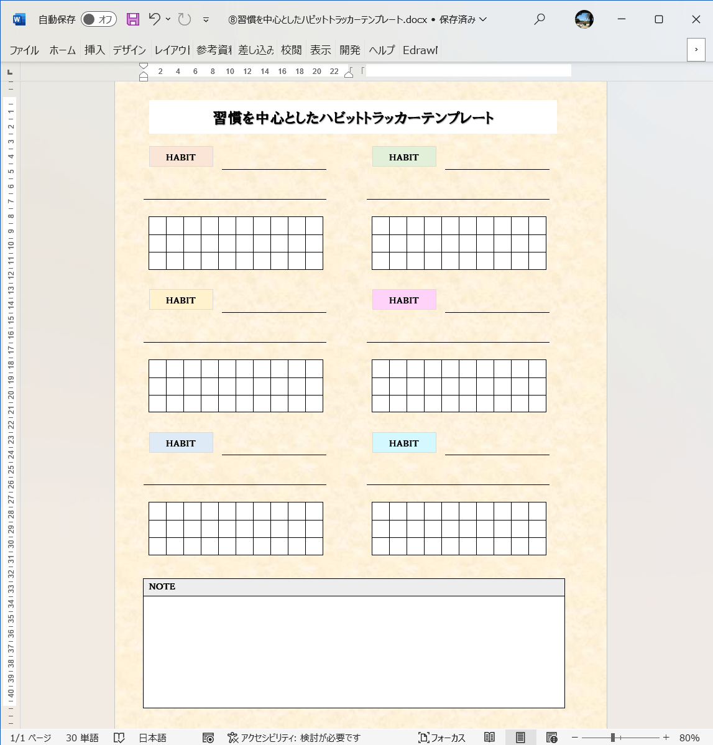Click the Redo icon
This screenshot has height=745, width=713.
184,19
